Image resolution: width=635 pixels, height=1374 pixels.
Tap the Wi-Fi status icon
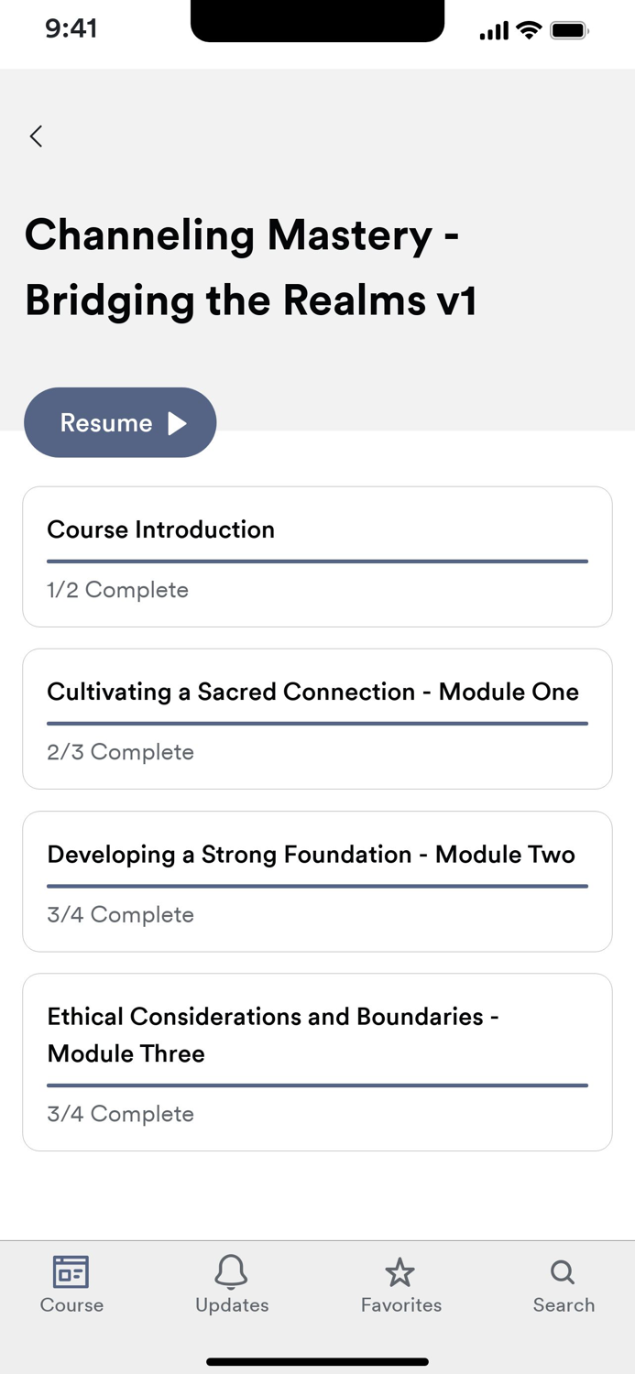pyautogui.click(x=529, y=30)
